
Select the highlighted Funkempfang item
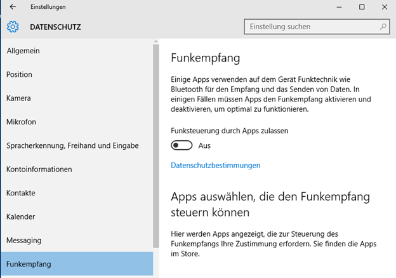pyautogui.click(x=77, y=264)
